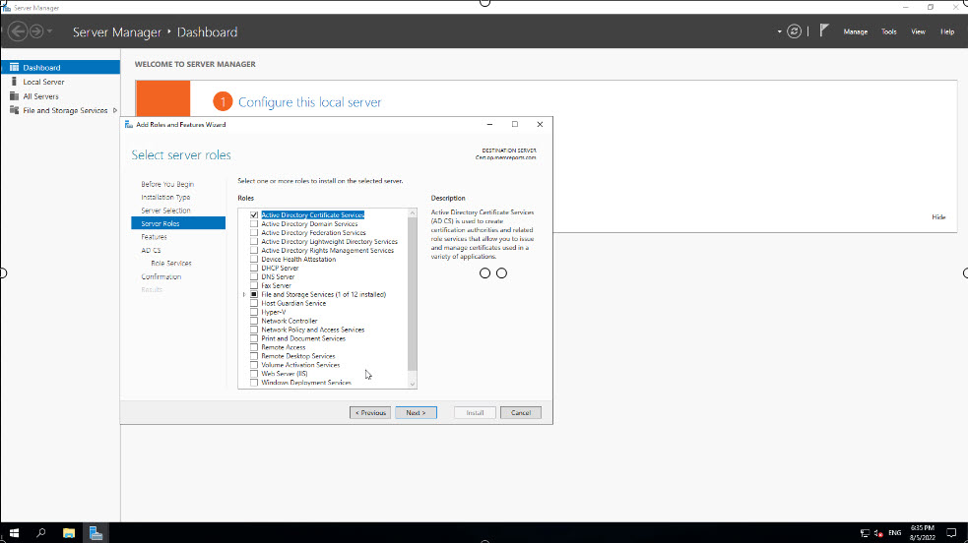The image size is (968, 543).
Task: Click the ENG language indicator
Action: [894, 533]
